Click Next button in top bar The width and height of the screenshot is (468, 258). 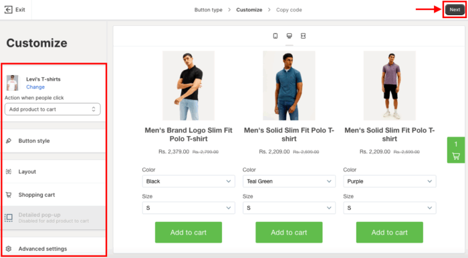coord(455,9)
